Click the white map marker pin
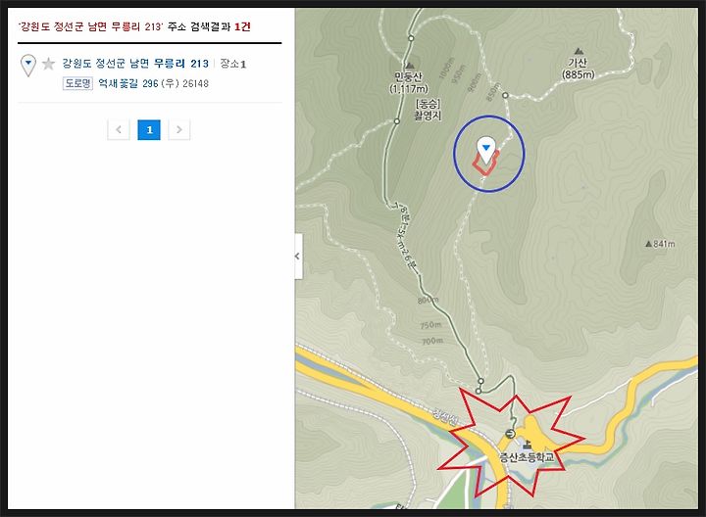706x517 pixels. pyautogui.click(x=485, y=151)
